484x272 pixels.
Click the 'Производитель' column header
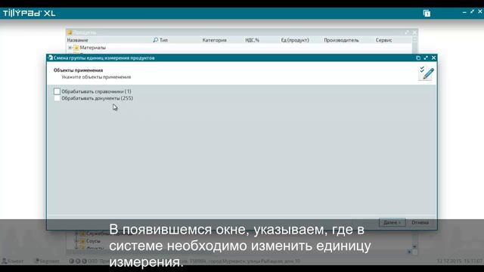[341, 40]
